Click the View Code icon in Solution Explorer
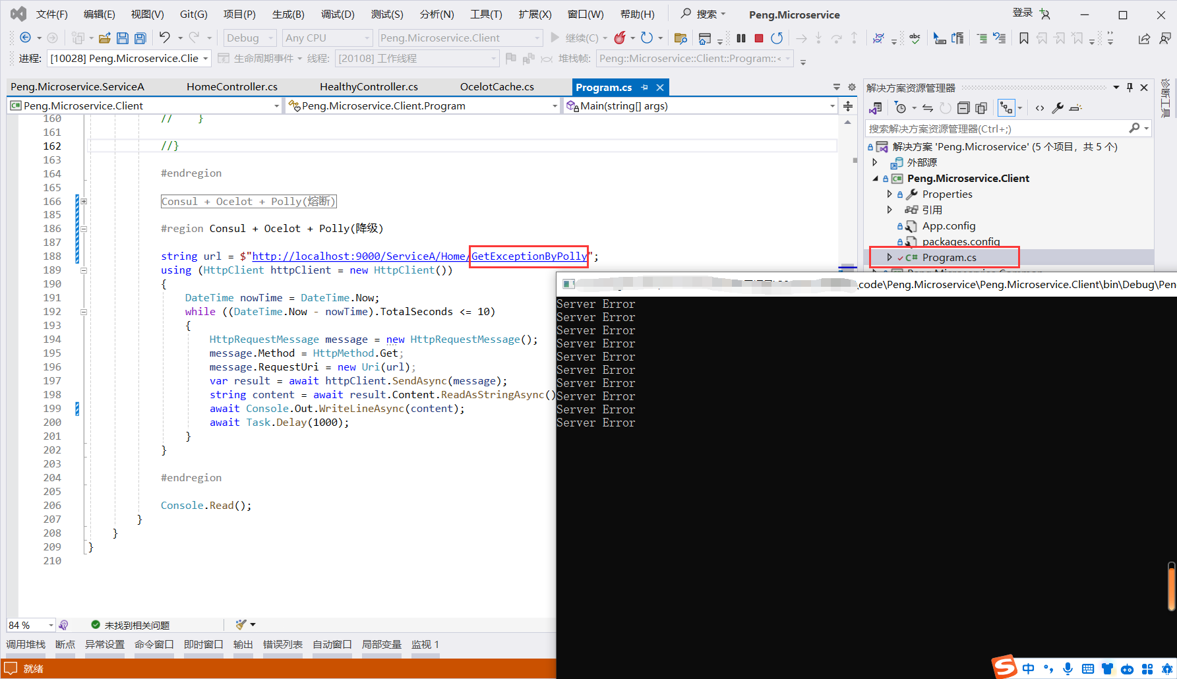The image size is (1177, 679). pos(1040,108)
